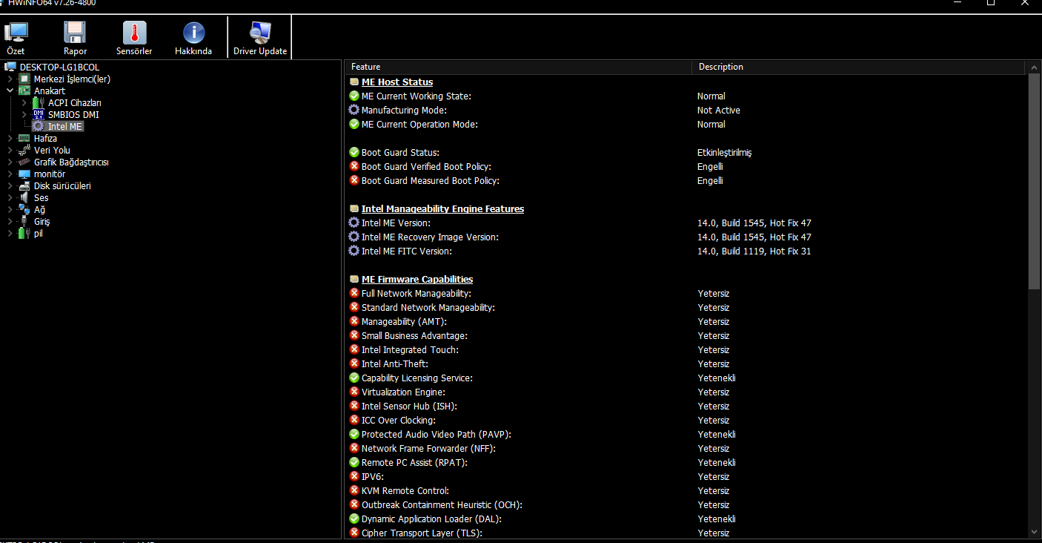The height and width of the screenshot is (543, 1042).
Task: Expand the ACPI Cihazları node
Action: [24, 103]
